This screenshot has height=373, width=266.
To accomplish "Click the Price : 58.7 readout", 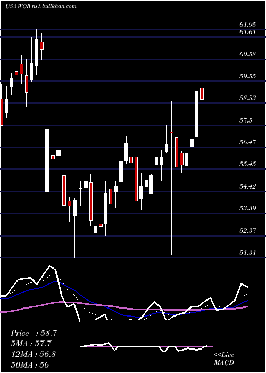I will 34,333.
